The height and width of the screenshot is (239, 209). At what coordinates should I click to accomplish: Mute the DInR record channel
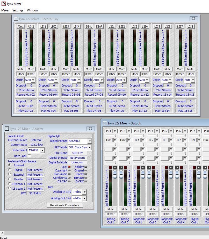click(99, 69)
